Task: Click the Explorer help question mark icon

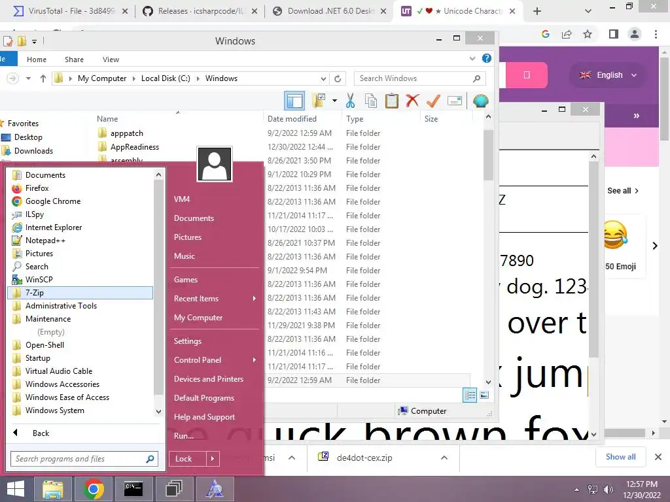Action: click(x=487, y=58)
